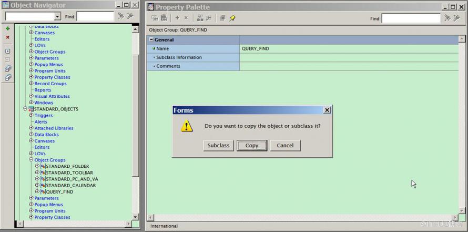Viewport: 468px width, 232px height.
Task: Click the 'Object Group: QUERY_FIND' header text
Action: 178,30
